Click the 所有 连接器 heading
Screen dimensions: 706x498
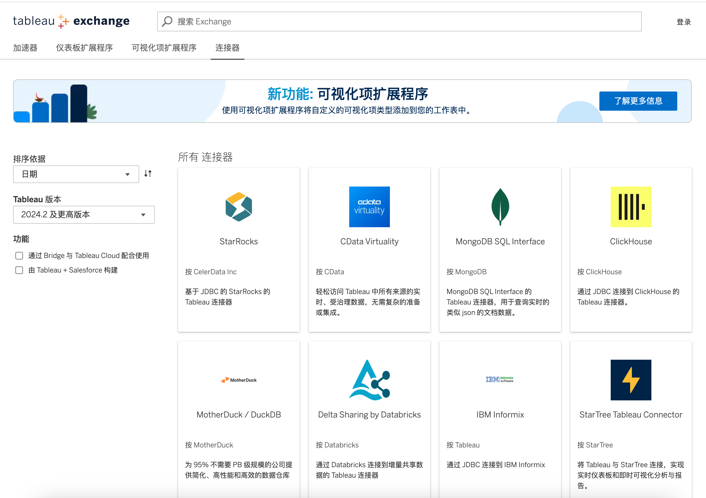pos(205,157)
